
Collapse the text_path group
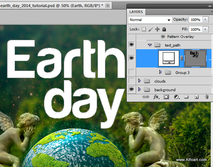pos(150,45)
